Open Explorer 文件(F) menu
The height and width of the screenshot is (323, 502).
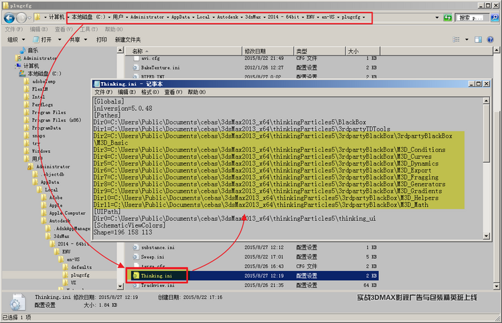click(14, 29)
